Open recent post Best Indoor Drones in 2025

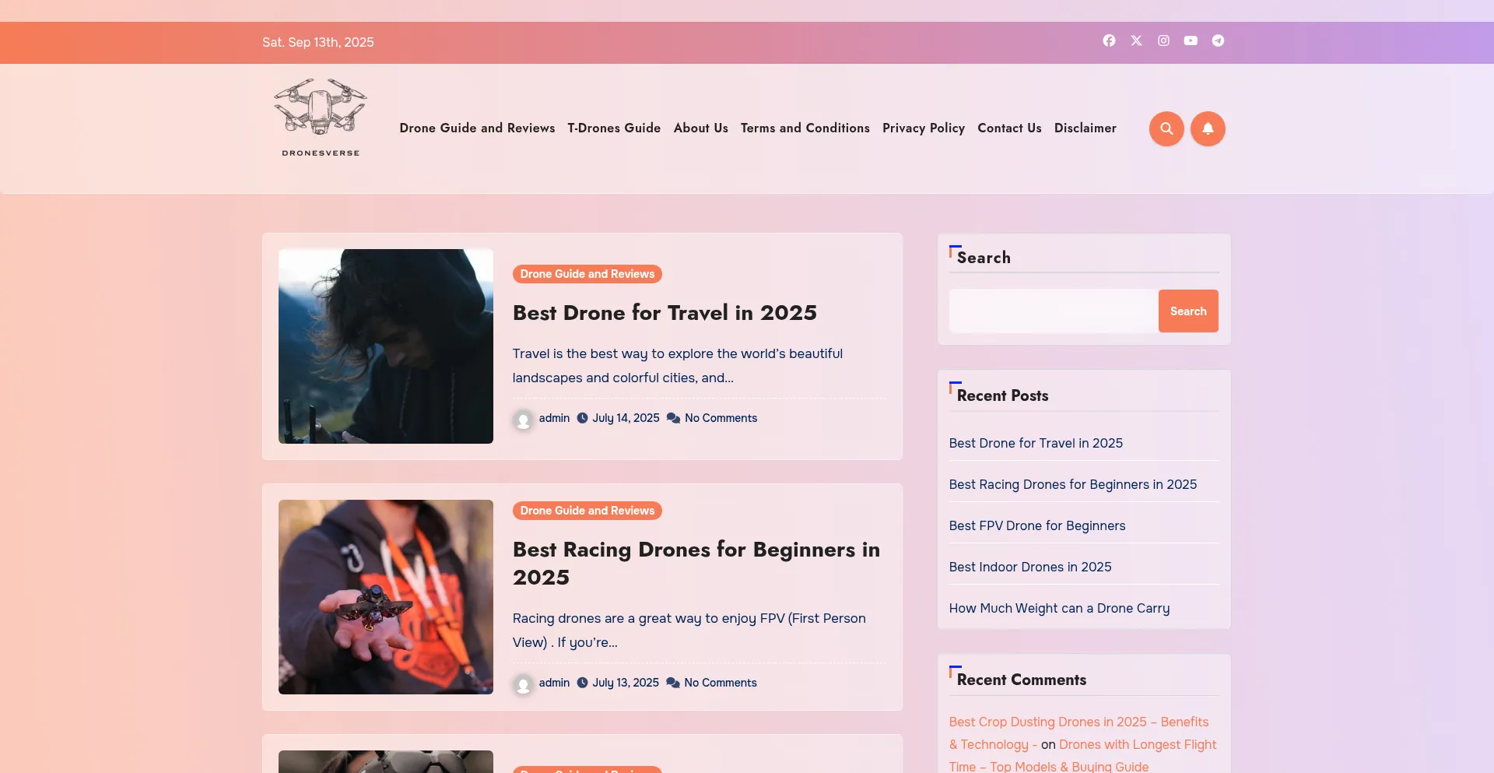[1030, 567]
